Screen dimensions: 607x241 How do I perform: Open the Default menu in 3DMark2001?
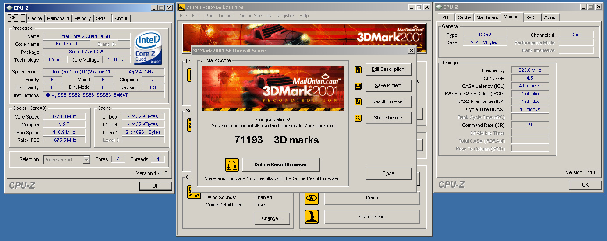click(226, 16)
